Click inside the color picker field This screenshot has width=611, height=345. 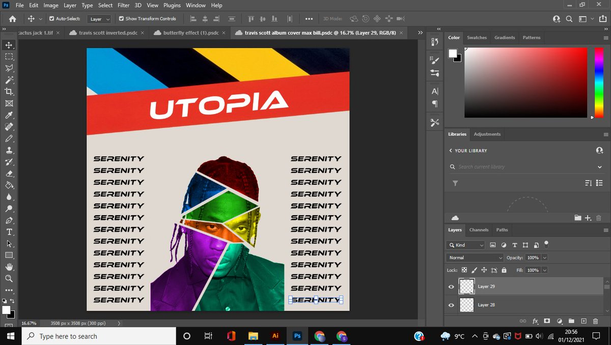[525, 82]
